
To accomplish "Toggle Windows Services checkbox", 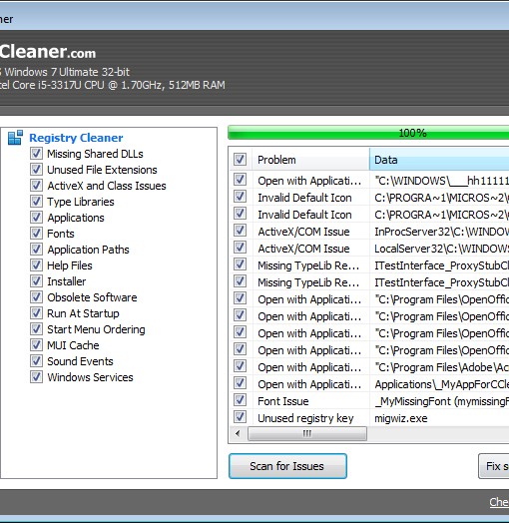I will coord(36,377).
